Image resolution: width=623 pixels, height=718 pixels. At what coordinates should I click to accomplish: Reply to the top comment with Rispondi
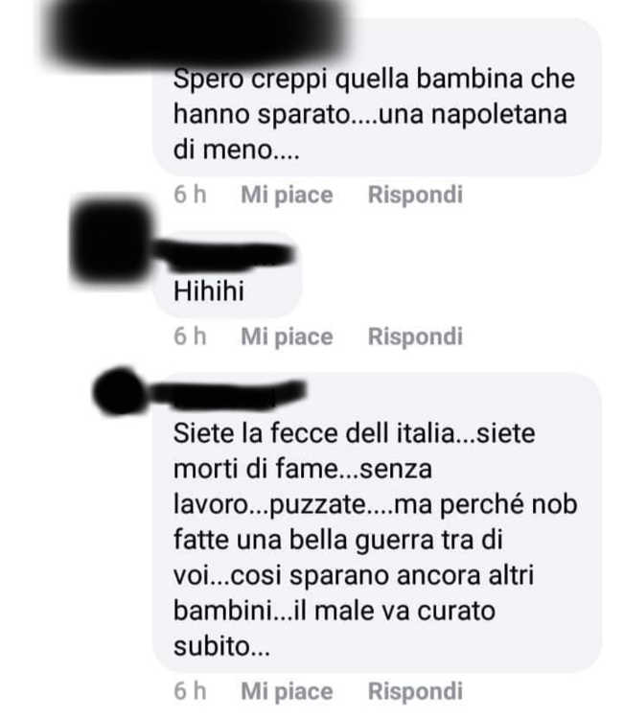tap(415, 195)
